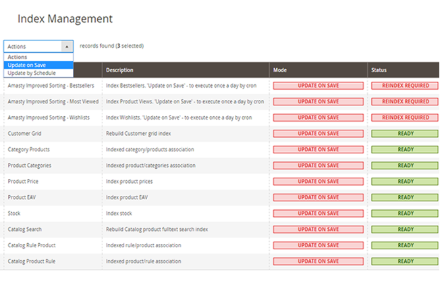Select the Category Products indexer row

[x=28, y=149]
